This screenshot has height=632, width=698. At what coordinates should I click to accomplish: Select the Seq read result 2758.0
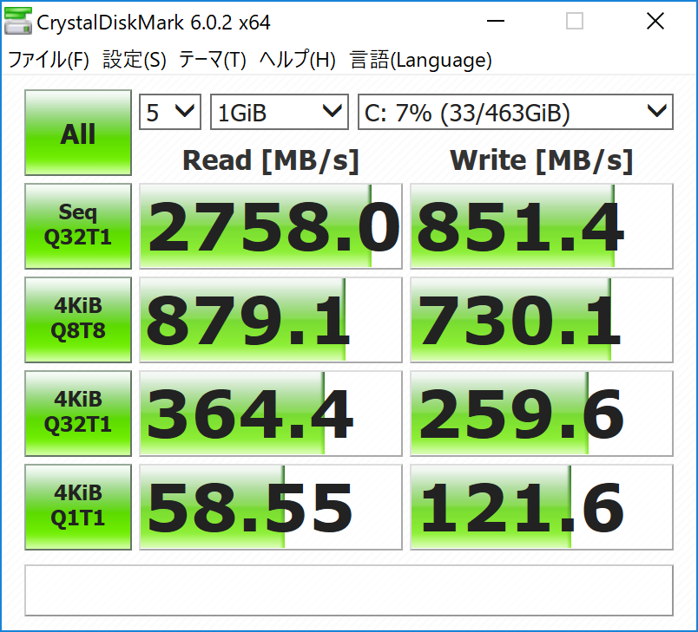(271, 226)
